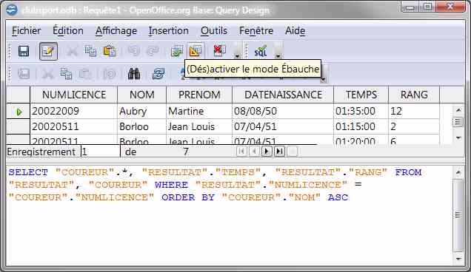Click the SQL editor vertical scrollbar thumb
Viewport: 471px width, 272px height.
coord(458,215)
